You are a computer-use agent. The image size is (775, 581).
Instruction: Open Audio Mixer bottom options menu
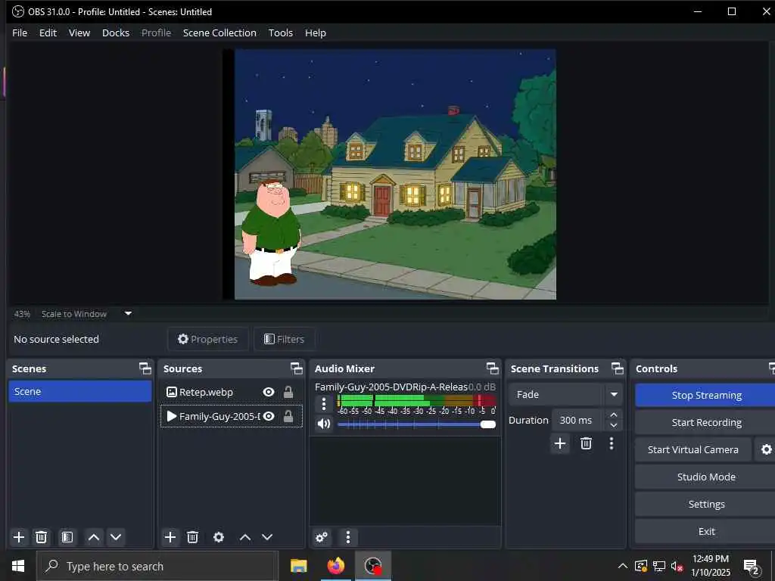click(x=348, y=537)
